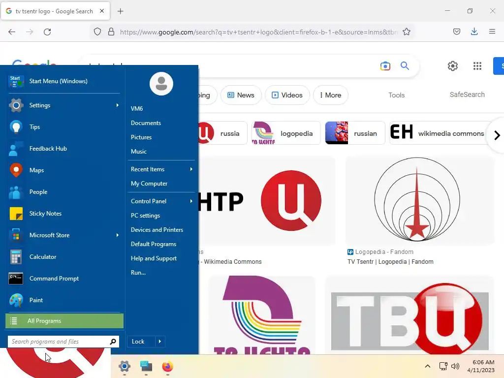Search by image camera icon
Viewport: 504px width, 378px height.
tap(385, 66)
